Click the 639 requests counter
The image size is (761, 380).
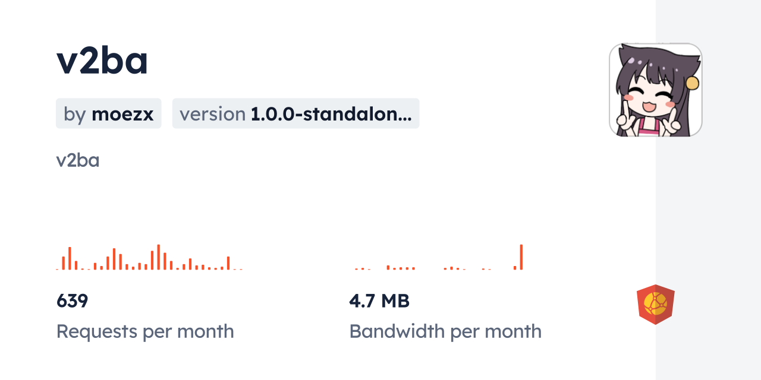[x=72, y=301]
